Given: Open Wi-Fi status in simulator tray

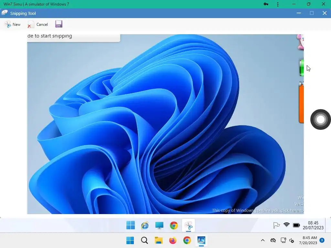Looking at the screenshot, I should coord(286,225).
